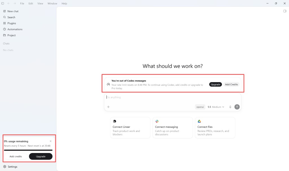Open the Help menu

[x=64, y=3]
